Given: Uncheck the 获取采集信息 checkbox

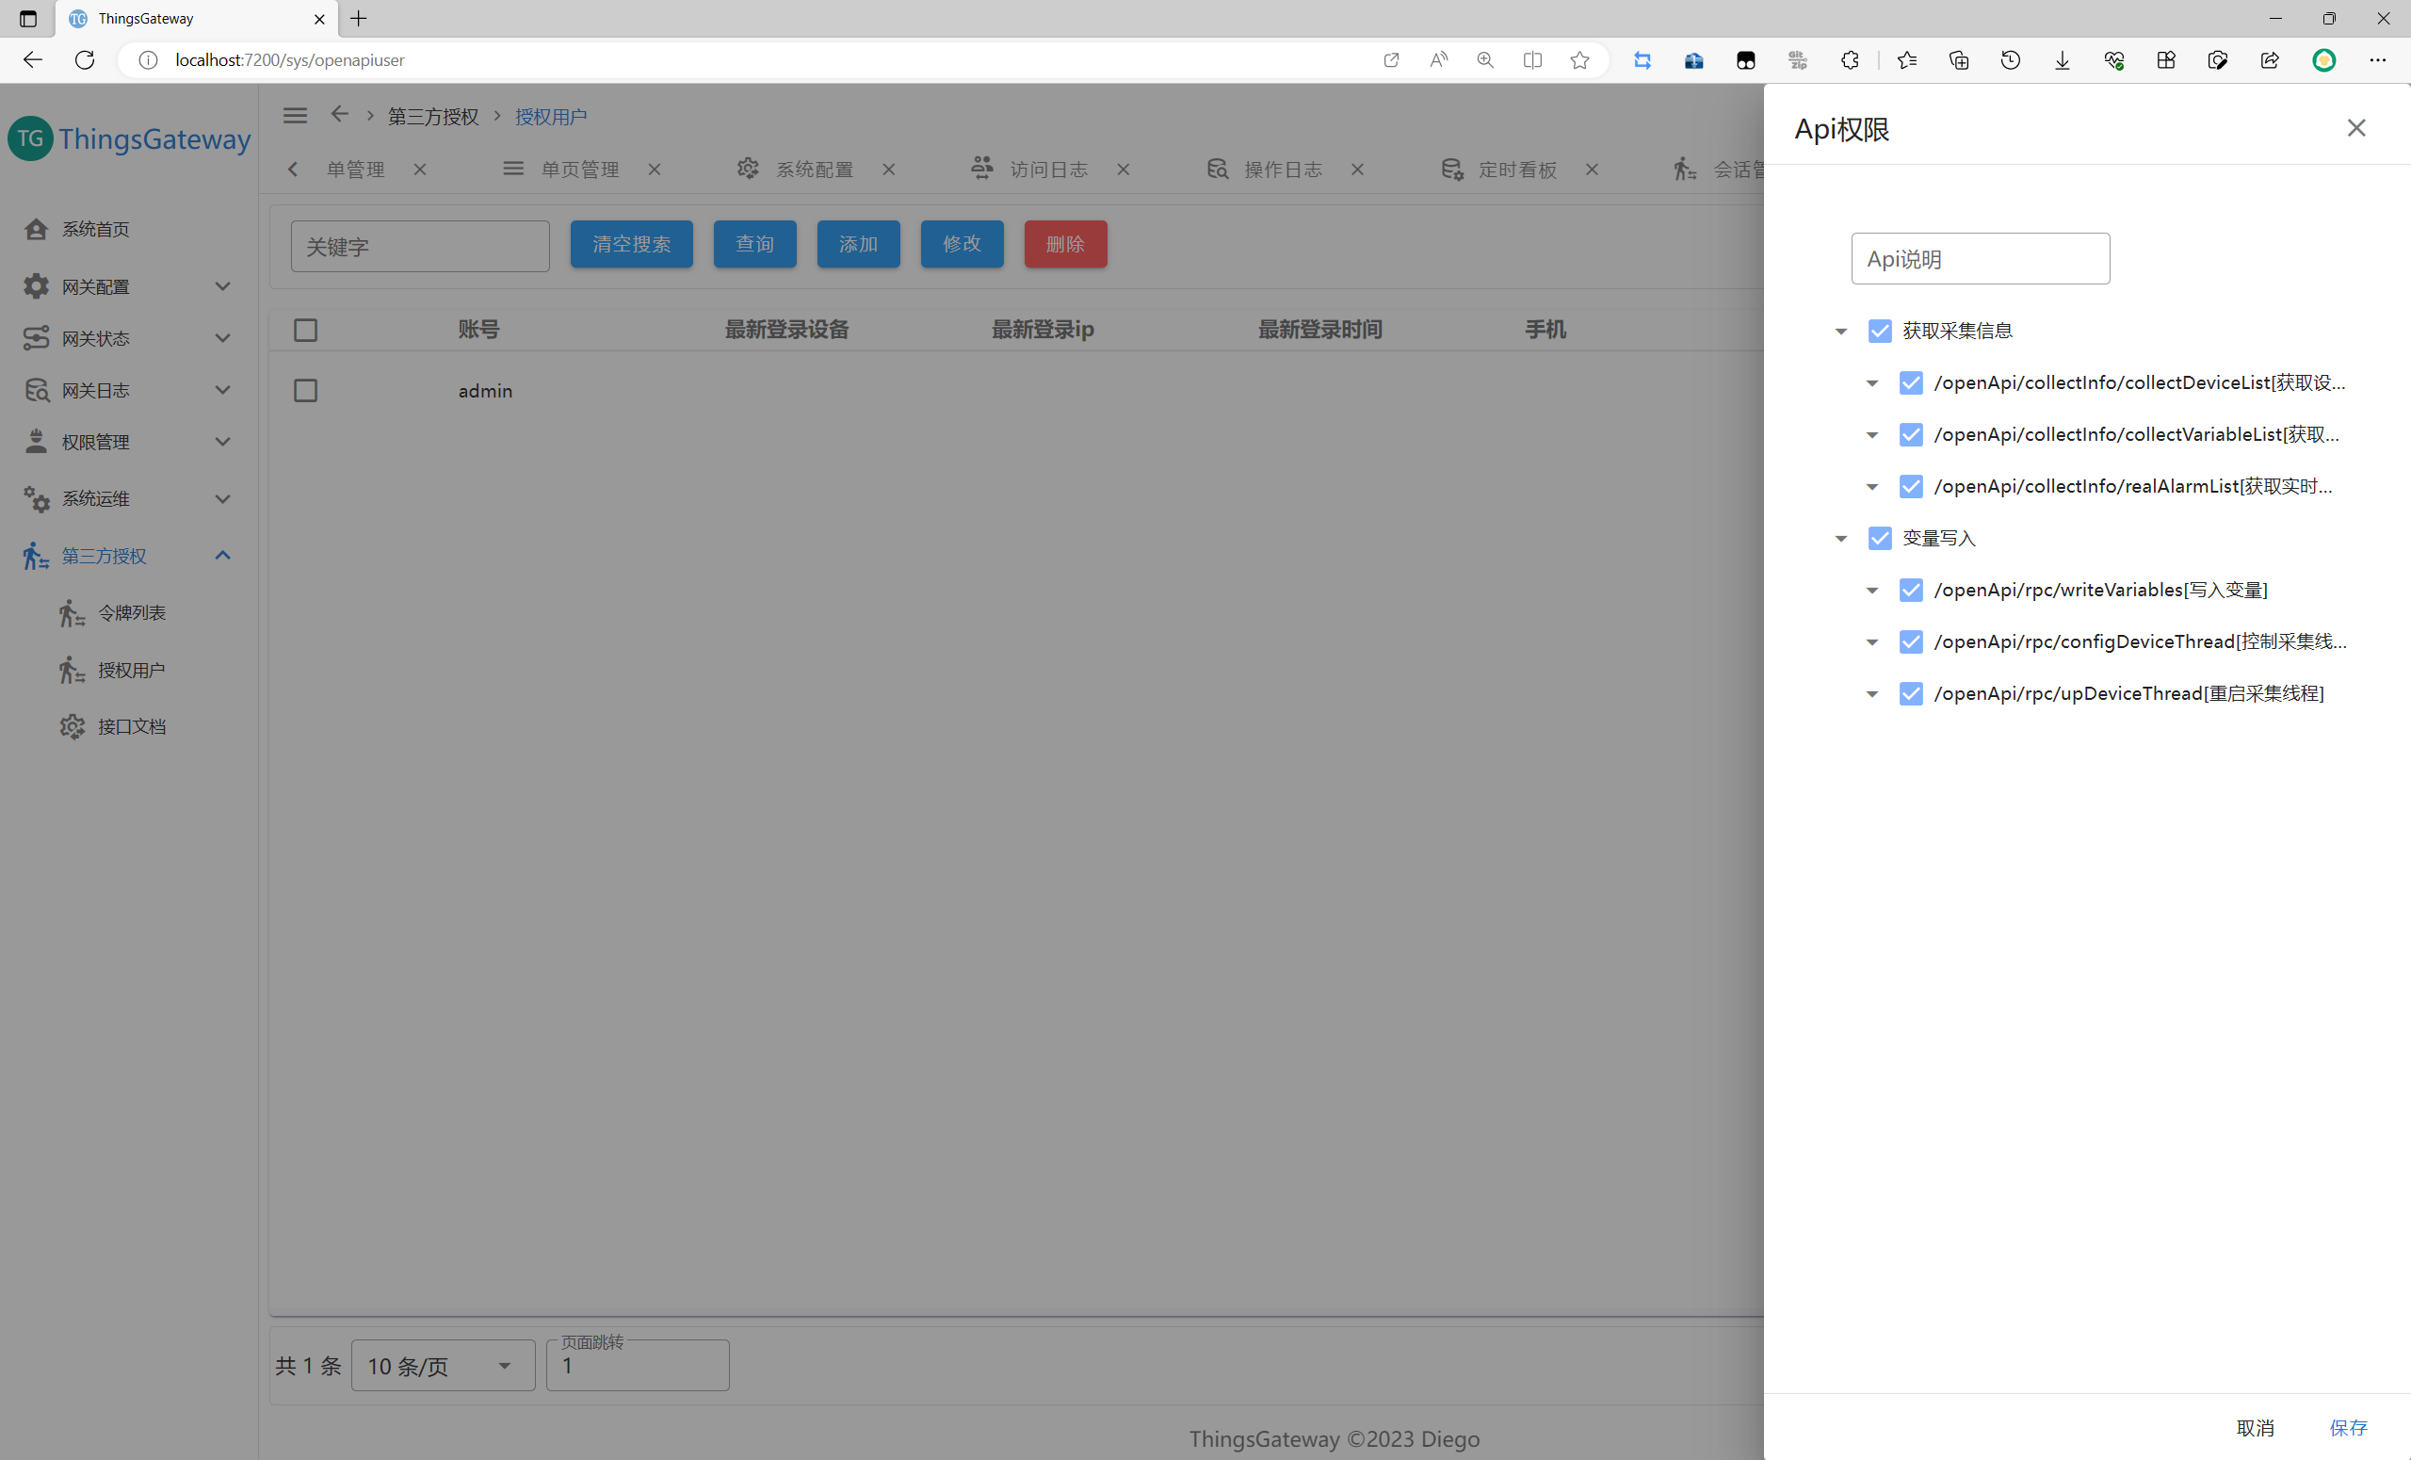Looking at the screenshot, I should (x=1879, y=331).
